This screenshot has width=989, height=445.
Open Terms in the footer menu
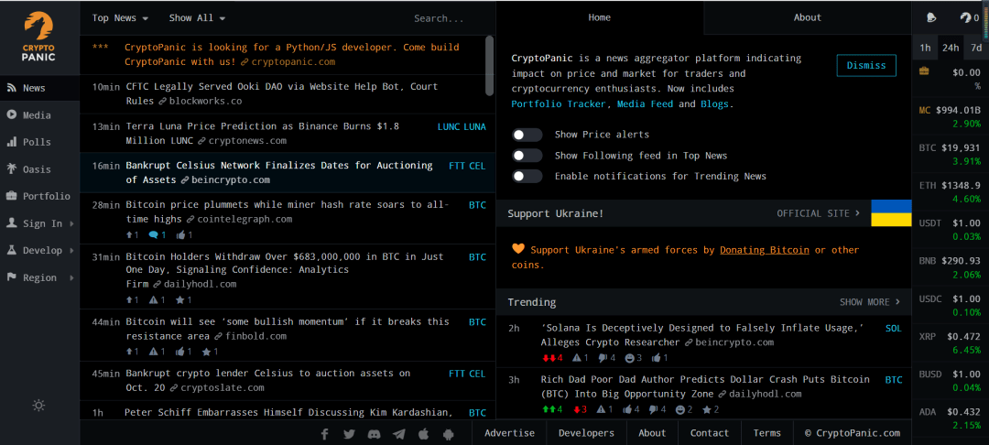click(767, 433)
